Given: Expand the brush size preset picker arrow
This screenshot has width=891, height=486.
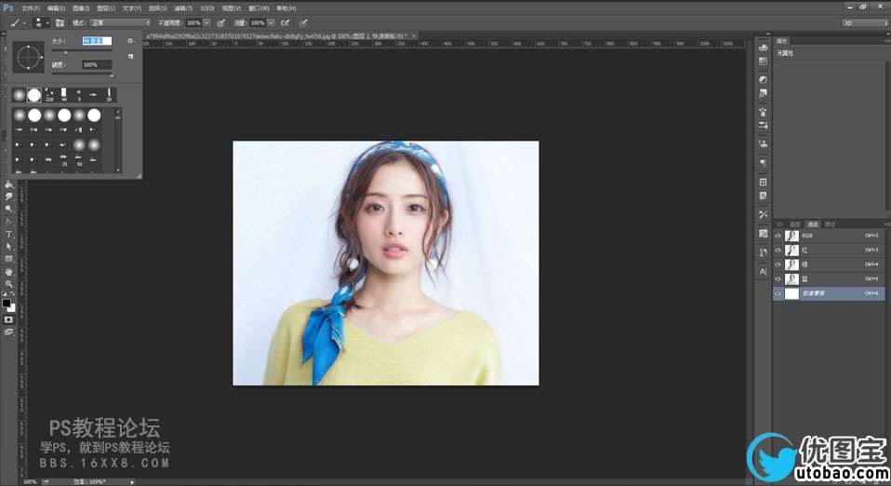Looking at the screenshot, I should click(x=47, y=22).
